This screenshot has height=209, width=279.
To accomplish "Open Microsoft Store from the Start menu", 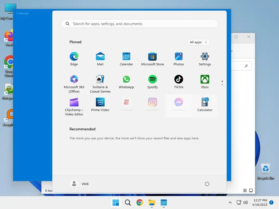I will point(153,59).
